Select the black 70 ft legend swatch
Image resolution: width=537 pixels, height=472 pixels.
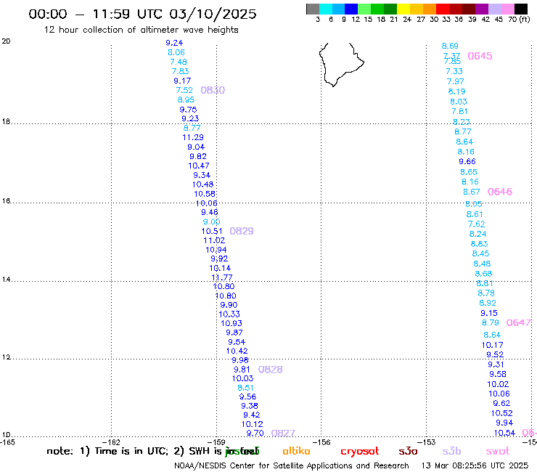(x=521, y=9)
